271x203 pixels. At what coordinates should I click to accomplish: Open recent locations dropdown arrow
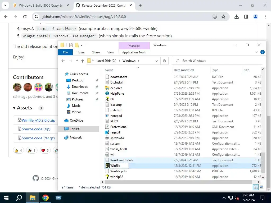pos(77,61)
